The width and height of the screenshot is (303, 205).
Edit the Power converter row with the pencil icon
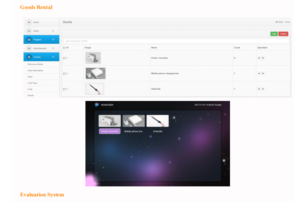259,58
